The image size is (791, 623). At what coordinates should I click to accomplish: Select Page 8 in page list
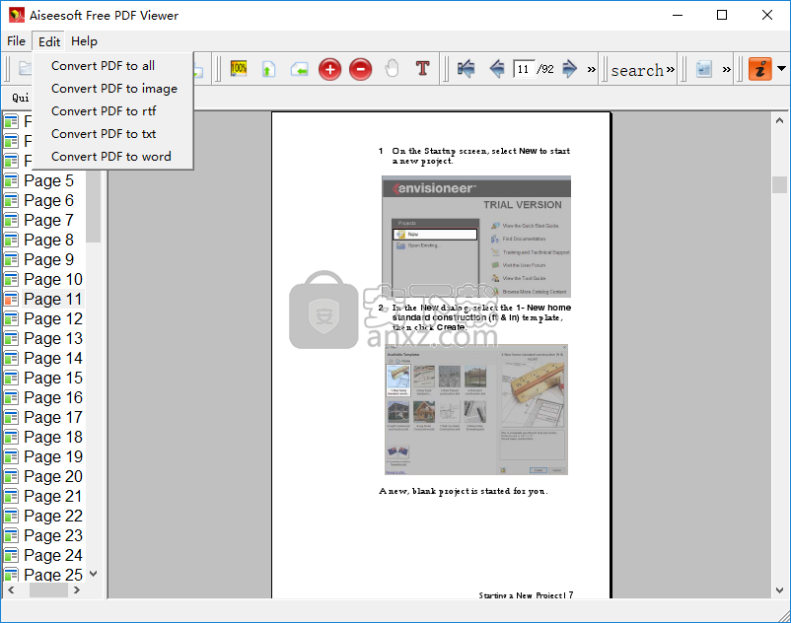[x=48, y=240]
